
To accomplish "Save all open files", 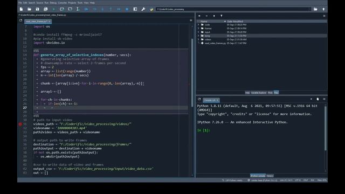I will coord(45,9).
